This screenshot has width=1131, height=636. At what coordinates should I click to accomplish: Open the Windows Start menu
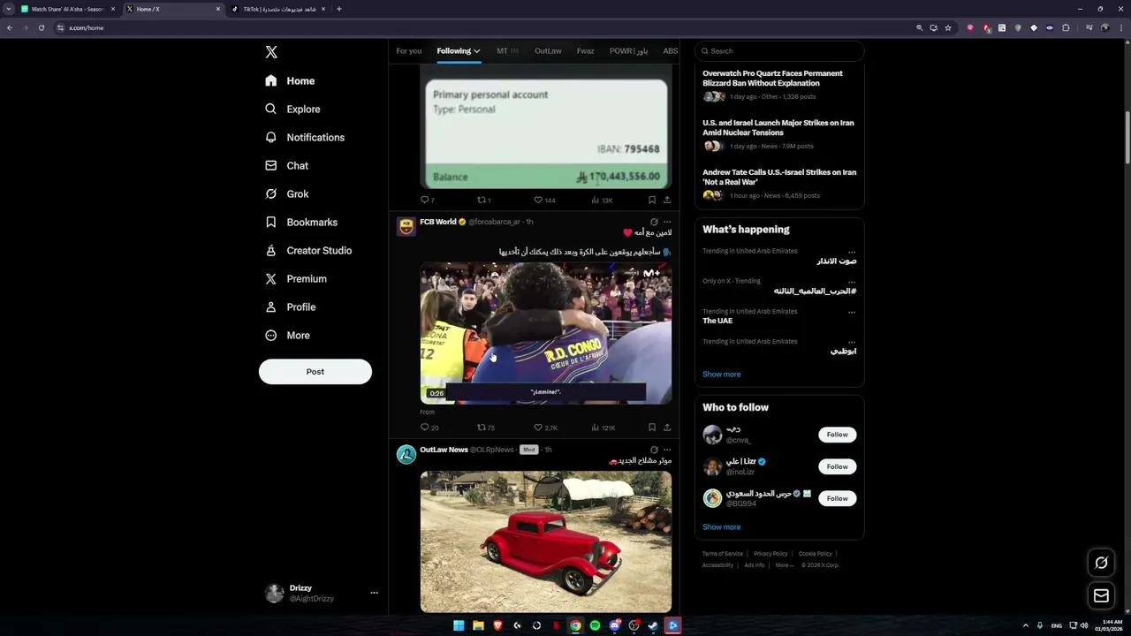459,625
